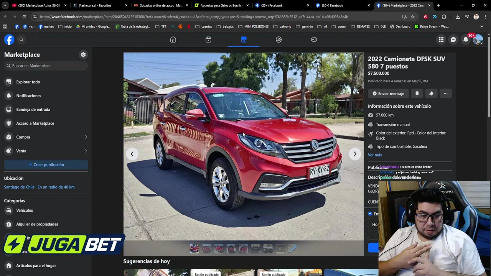
Task: Select the fourth photo thumbnail
Action: coord(231,248)
